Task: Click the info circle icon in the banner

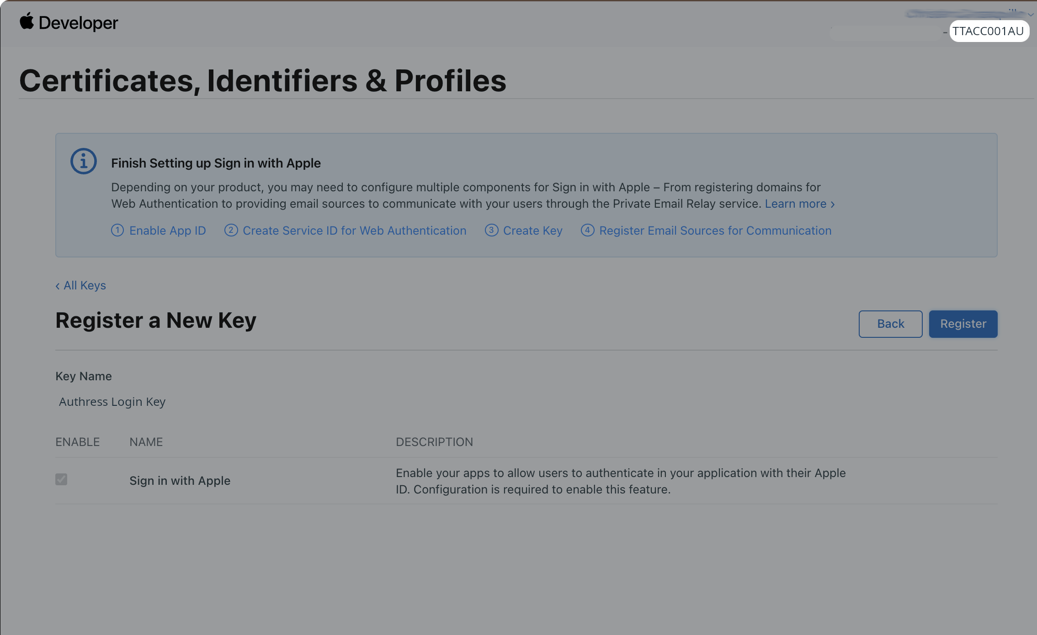Action: click(x=83, y=161)
